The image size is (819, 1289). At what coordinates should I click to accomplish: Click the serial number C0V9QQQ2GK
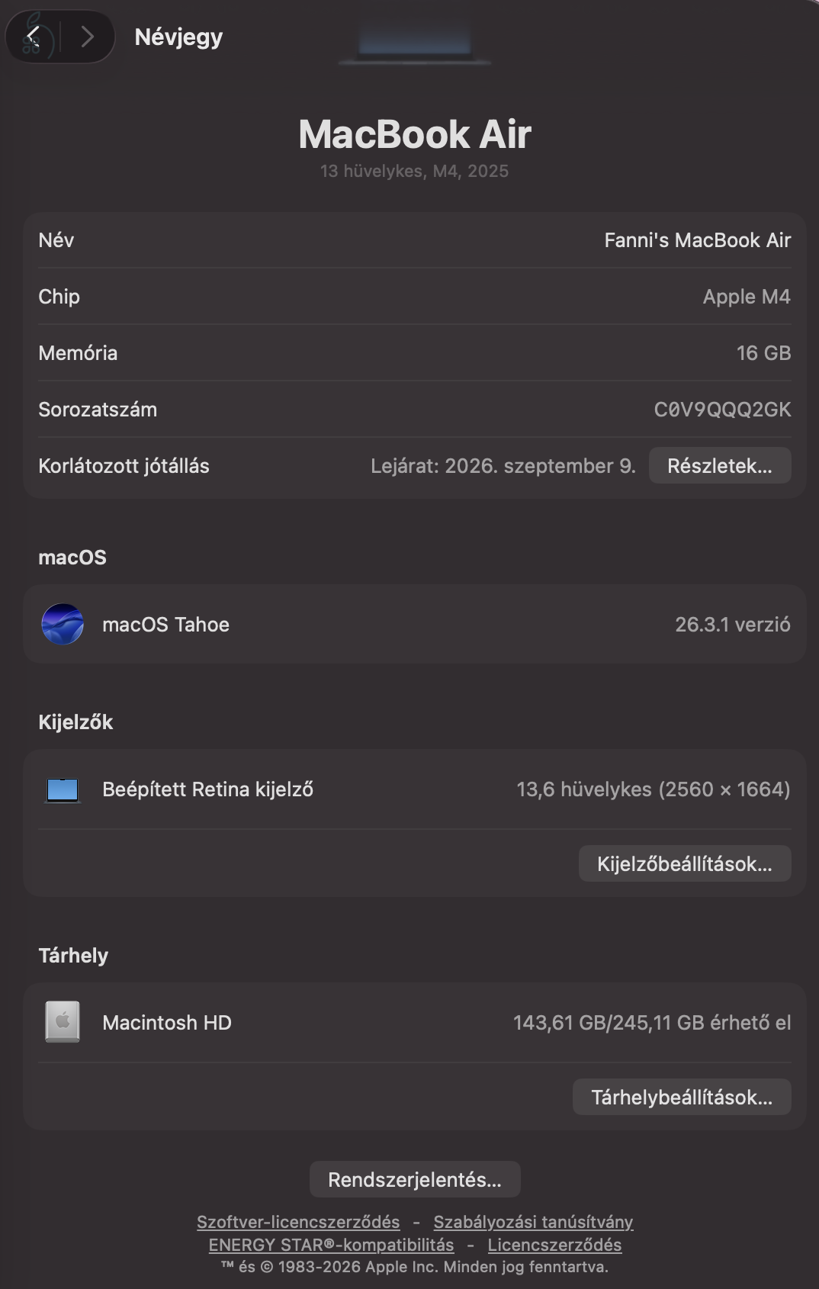(722, 410)
